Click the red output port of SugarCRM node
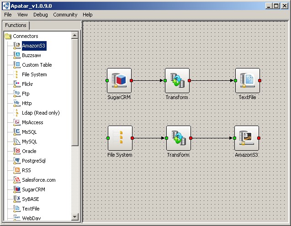Viewport: 291px width, 226px height. pyautogui.click(x=132, y=80)
